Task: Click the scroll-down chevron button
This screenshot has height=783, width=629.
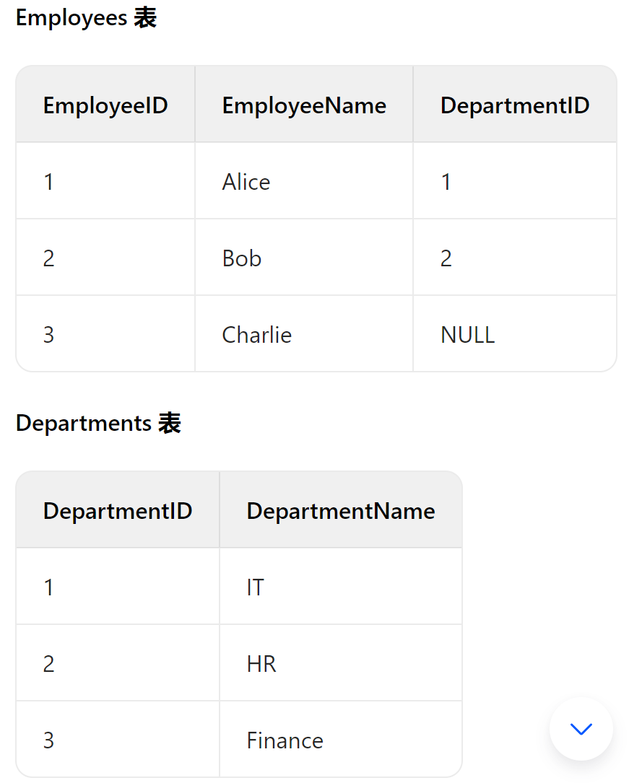Action: coord(581,729)
